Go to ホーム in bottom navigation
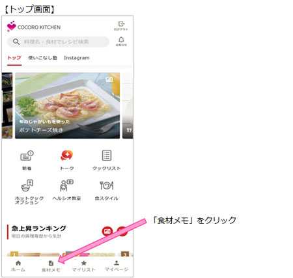This screenshot has width=293, height=278. click(x=18, y=266)
